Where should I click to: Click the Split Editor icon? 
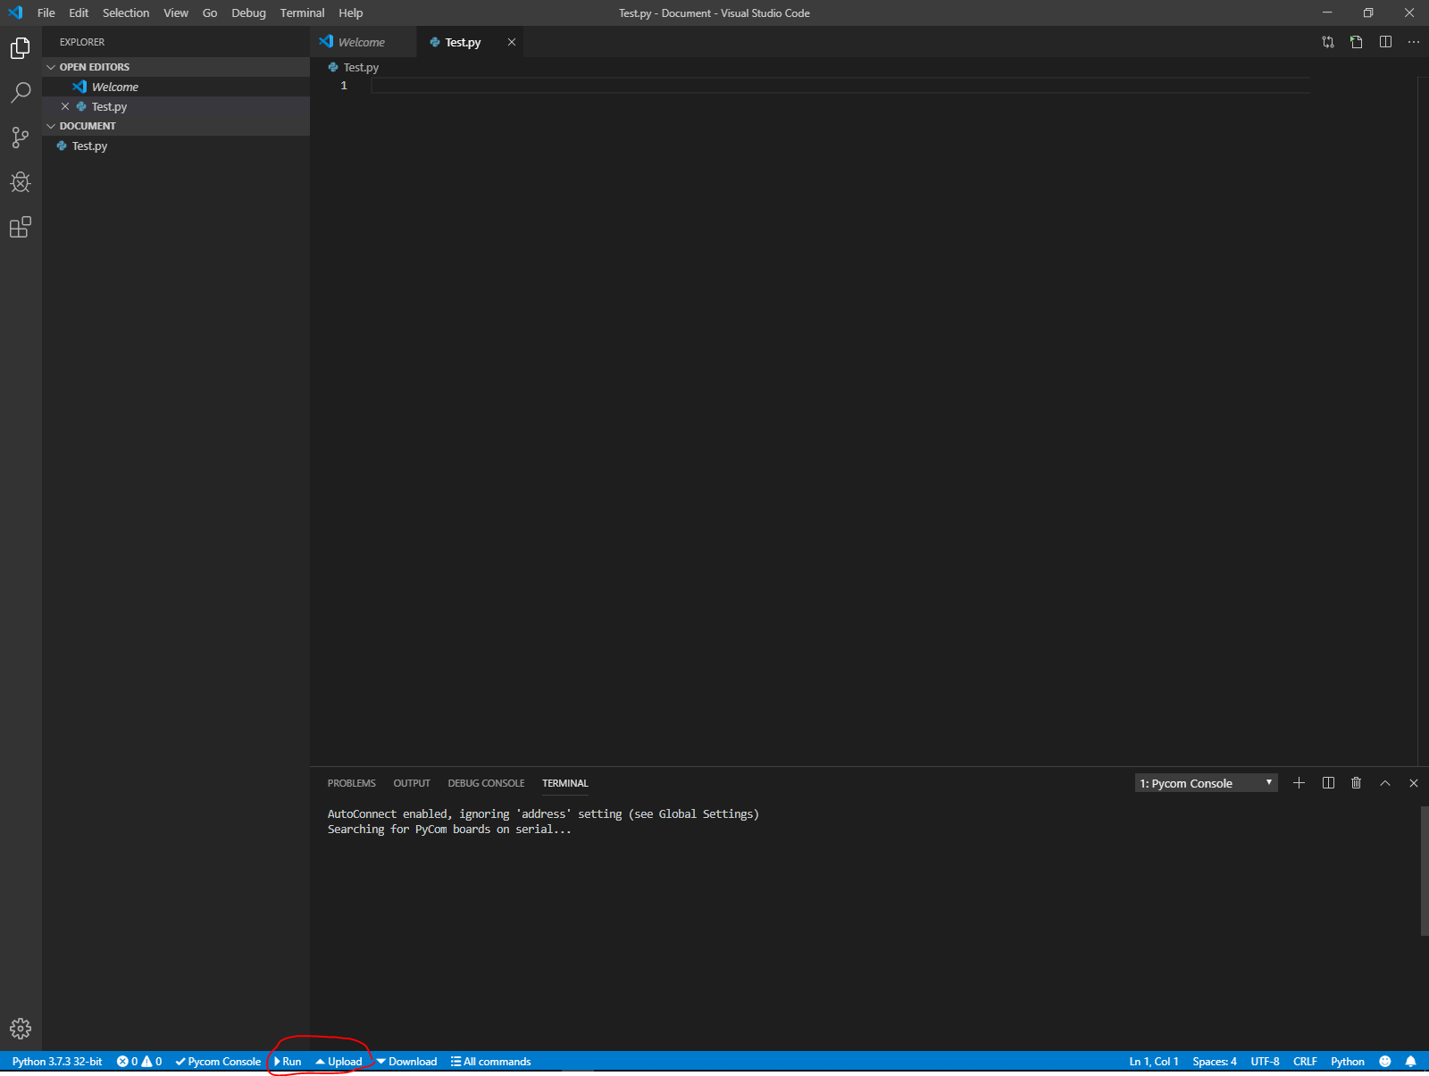(1385, 42)
